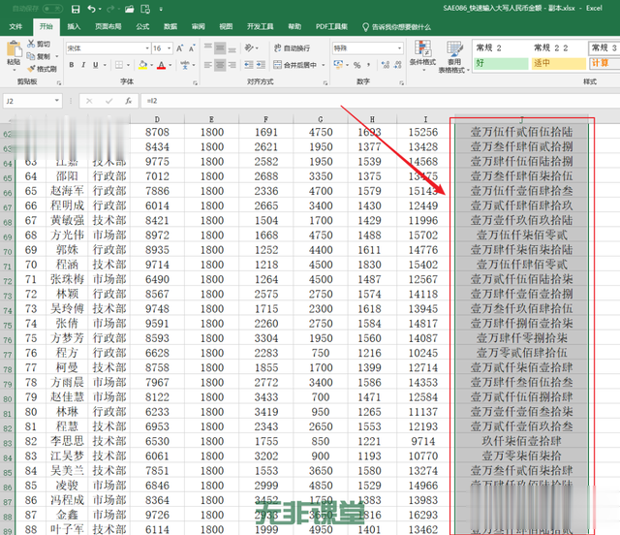Toggle center horizontal alignment
Screen dimensions: 620x535
pos(220,65)
